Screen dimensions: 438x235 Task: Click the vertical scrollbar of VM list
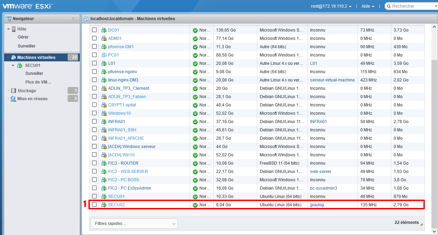tap(434, 139)
